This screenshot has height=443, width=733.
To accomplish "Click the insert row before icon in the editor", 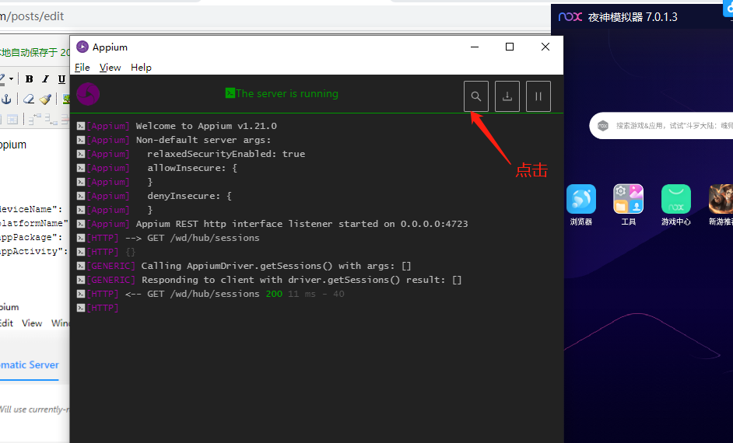I will tap(35, 119).
